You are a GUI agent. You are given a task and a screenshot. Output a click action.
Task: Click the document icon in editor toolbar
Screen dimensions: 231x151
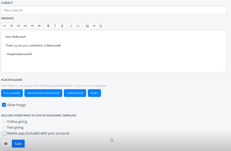(x=100, y=26)
